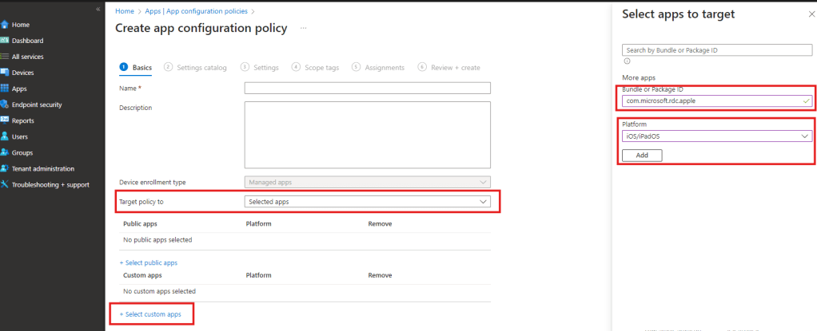The width and height of the screenshot is (817, 331).
Task: Collapse the left navigation with double chevron
Action: point(98,9)
